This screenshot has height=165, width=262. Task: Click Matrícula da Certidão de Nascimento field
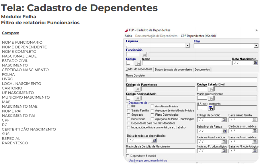click(160, 151)
